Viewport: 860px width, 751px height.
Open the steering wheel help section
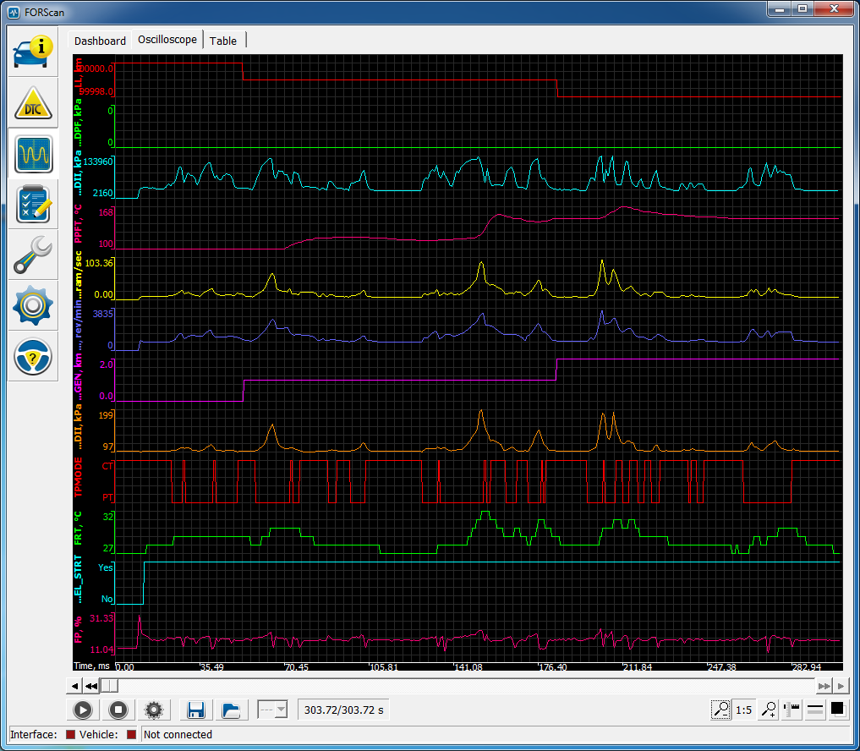click(x=34, y=358)
